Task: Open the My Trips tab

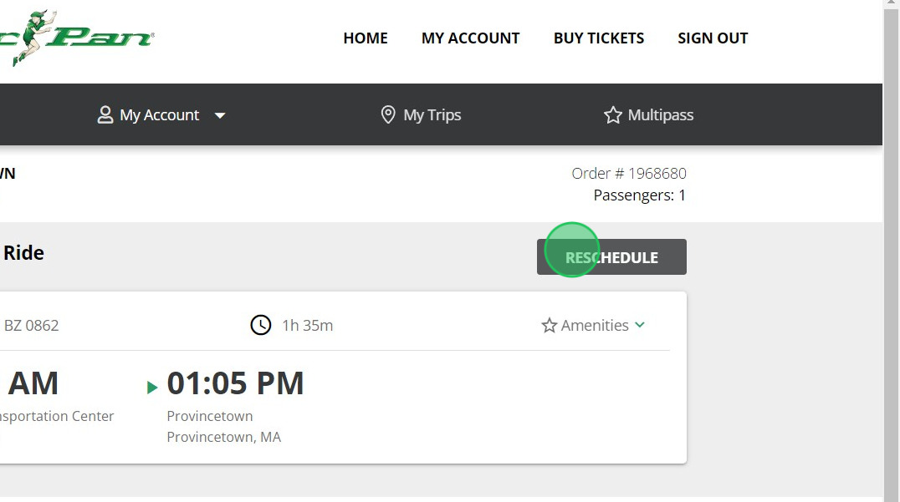Action: point(421,114)
